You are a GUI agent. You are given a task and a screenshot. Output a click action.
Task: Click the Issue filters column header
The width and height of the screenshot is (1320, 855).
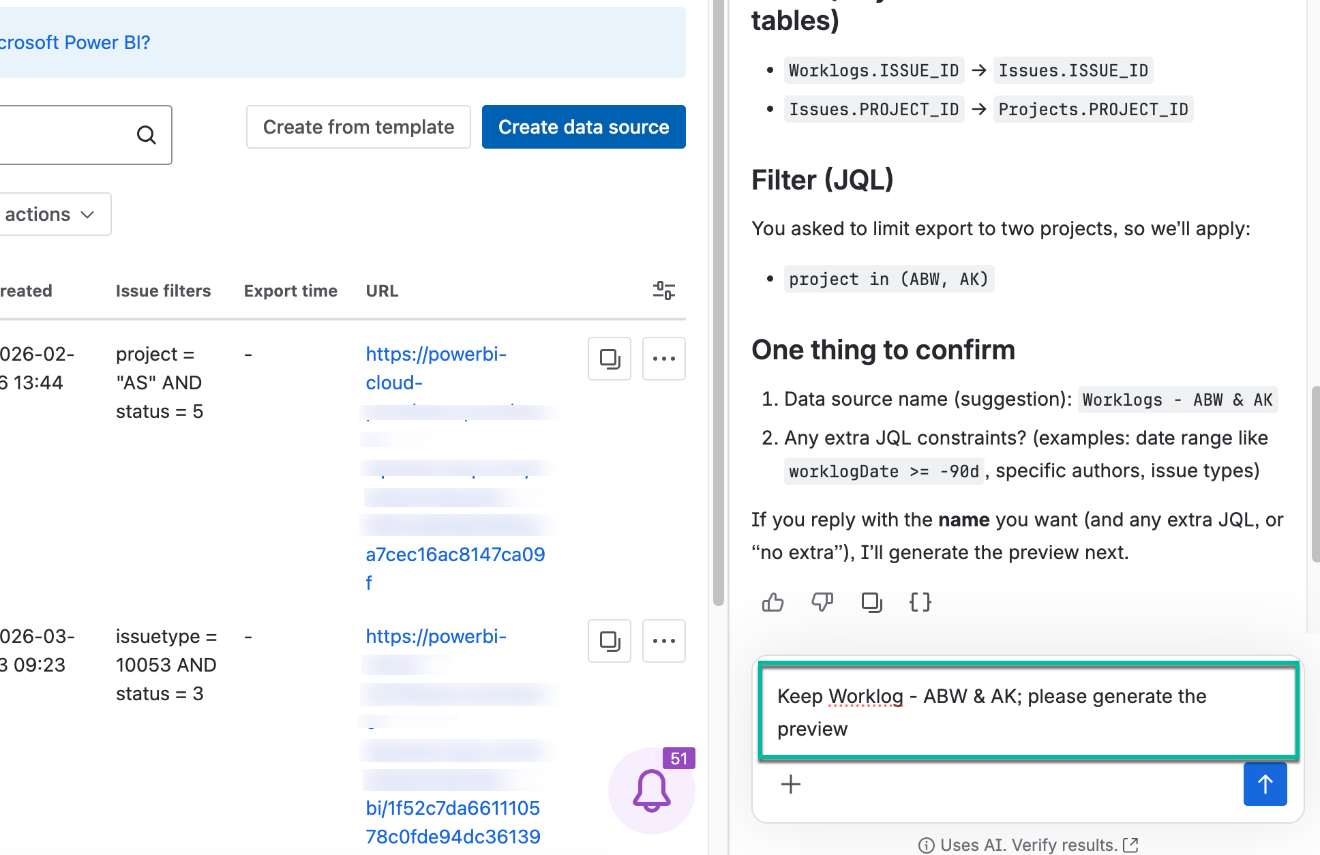coord(164,291)
